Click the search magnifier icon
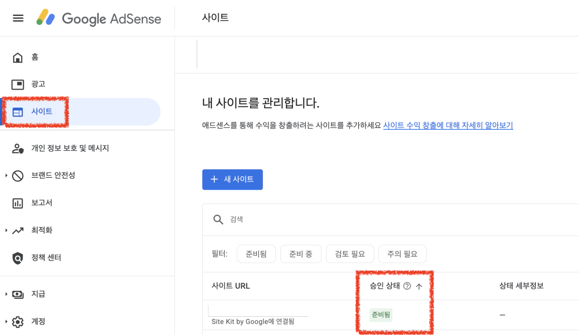 [x=218, y=219]
